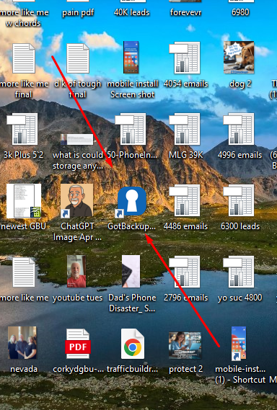Select the pain pdf file label
Image resolution: width=277 pixels, height=410 pixels.
pos(78,12)
